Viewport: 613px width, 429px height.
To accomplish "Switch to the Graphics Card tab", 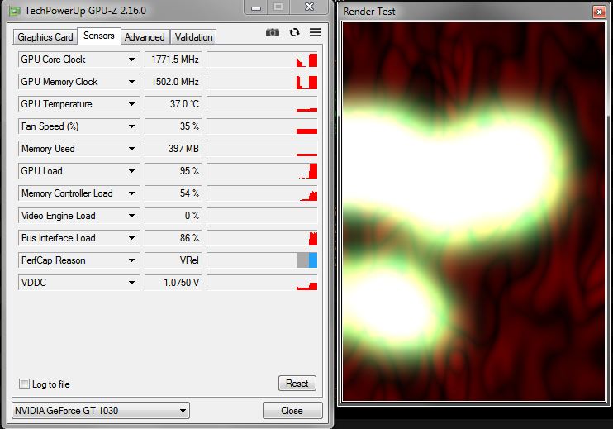I will pos(45,37).
